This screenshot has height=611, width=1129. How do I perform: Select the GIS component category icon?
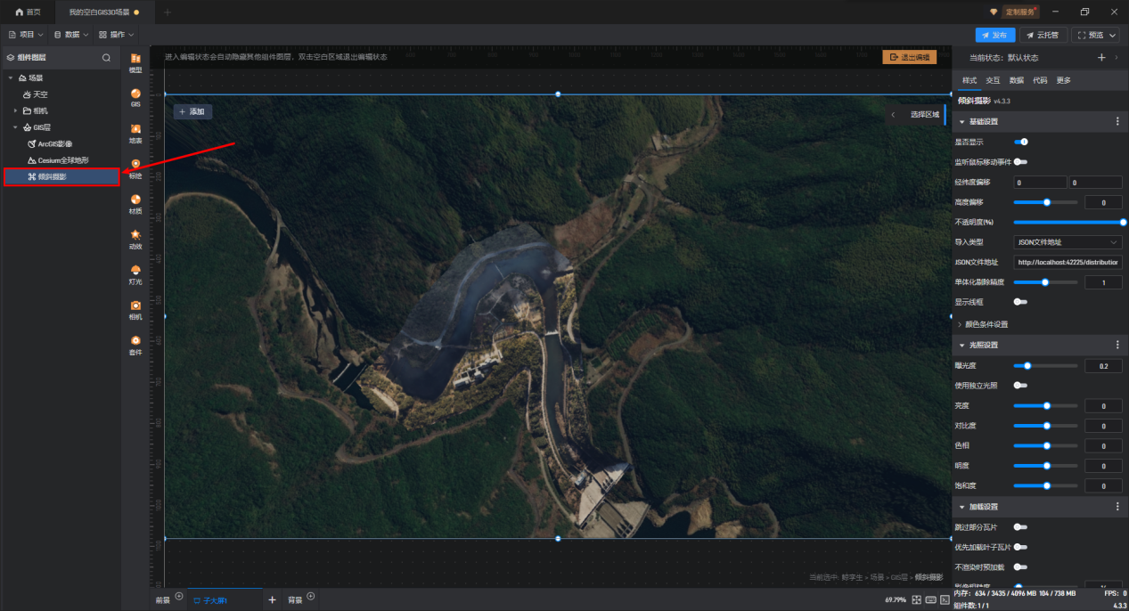point(135,97)
